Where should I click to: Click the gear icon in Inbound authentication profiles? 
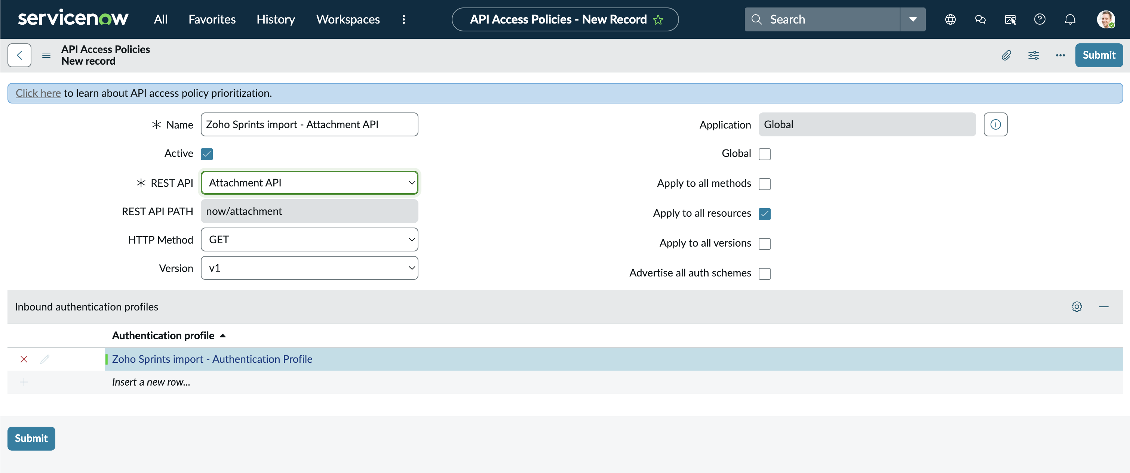[x=1077, y=306]
